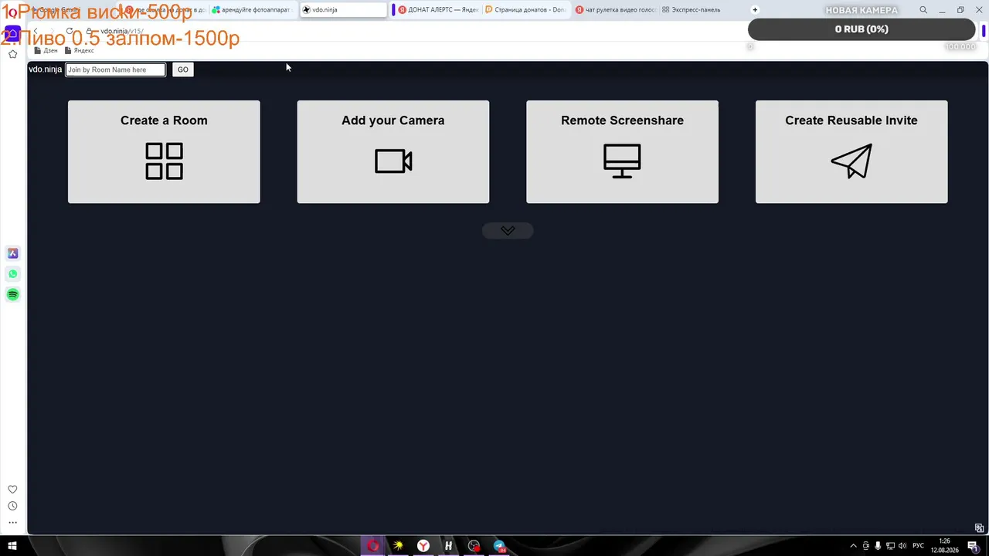
Task: Open the sidebar heart favorites icon
Action: 12,490
